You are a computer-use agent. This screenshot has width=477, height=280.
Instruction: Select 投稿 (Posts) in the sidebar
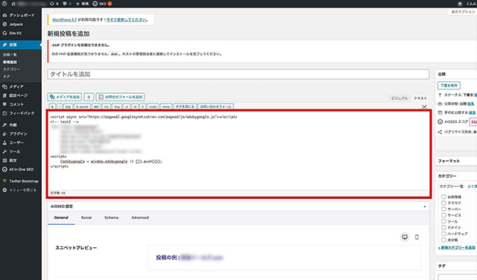click(x=21, y=45)
